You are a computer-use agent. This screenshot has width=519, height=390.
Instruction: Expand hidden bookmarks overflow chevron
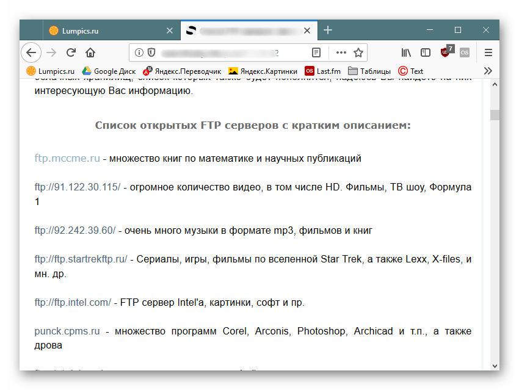click(x=488, y=71)
